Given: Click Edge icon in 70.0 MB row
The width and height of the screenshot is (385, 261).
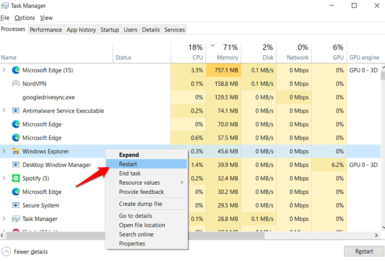Looking at the screenshot, I should point(16,124).
